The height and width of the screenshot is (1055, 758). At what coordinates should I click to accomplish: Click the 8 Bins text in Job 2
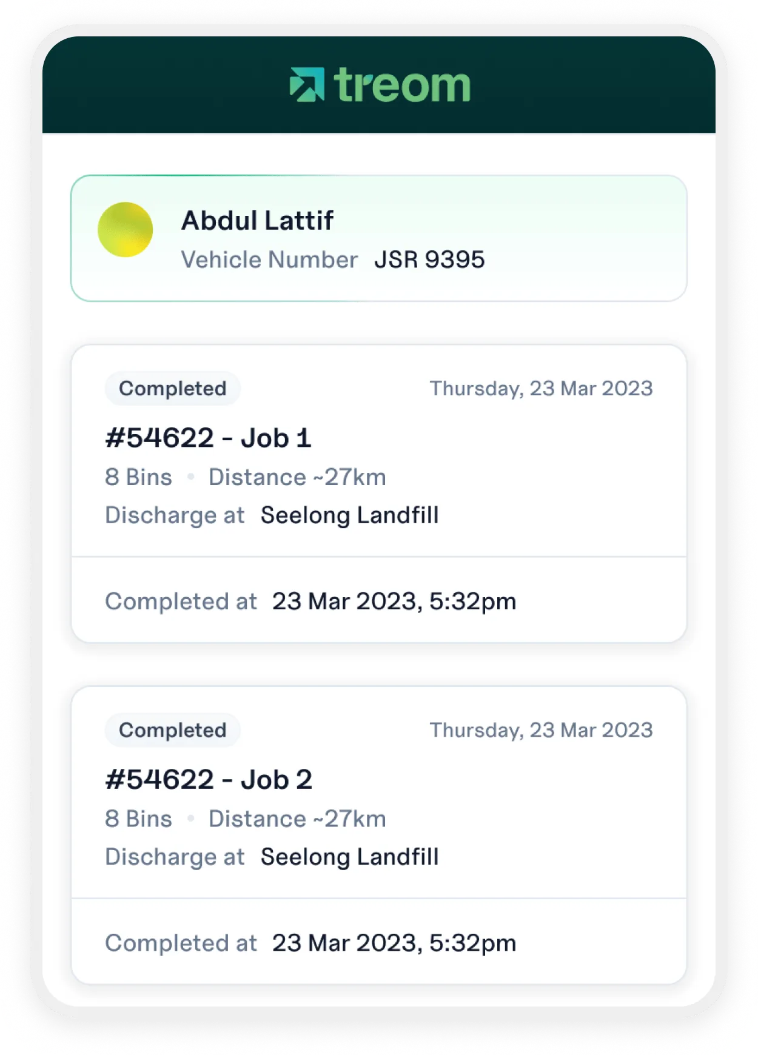click(138, 819)
